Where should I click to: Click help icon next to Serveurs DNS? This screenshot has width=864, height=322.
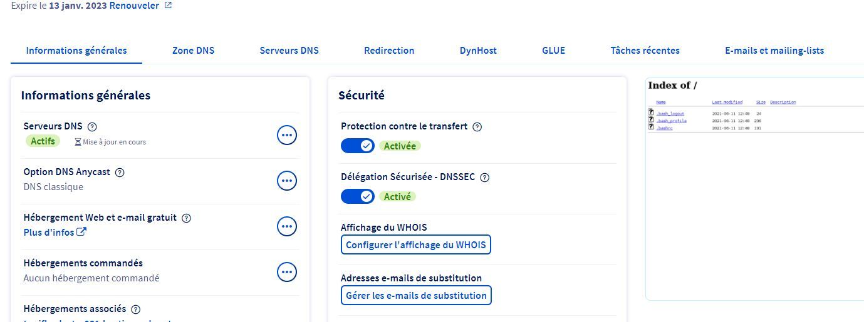point(92,126)
